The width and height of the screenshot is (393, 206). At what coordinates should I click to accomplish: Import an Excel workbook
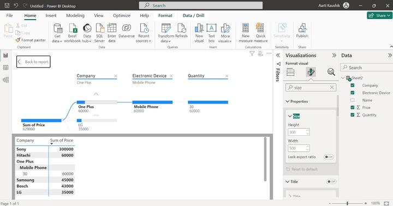[72, 33]
